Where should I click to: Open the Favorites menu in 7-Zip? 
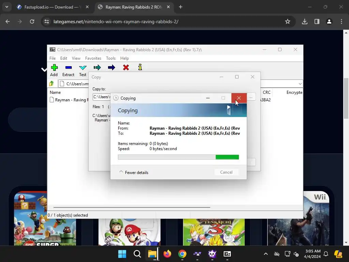[93, 58]
